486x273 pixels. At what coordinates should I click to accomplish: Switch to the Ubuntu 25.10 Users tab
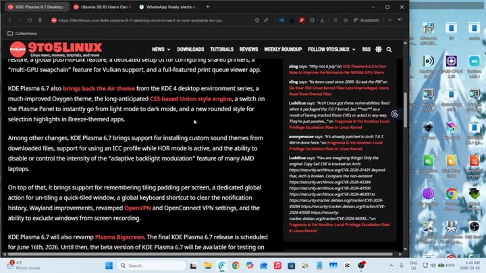coord(103,7)
